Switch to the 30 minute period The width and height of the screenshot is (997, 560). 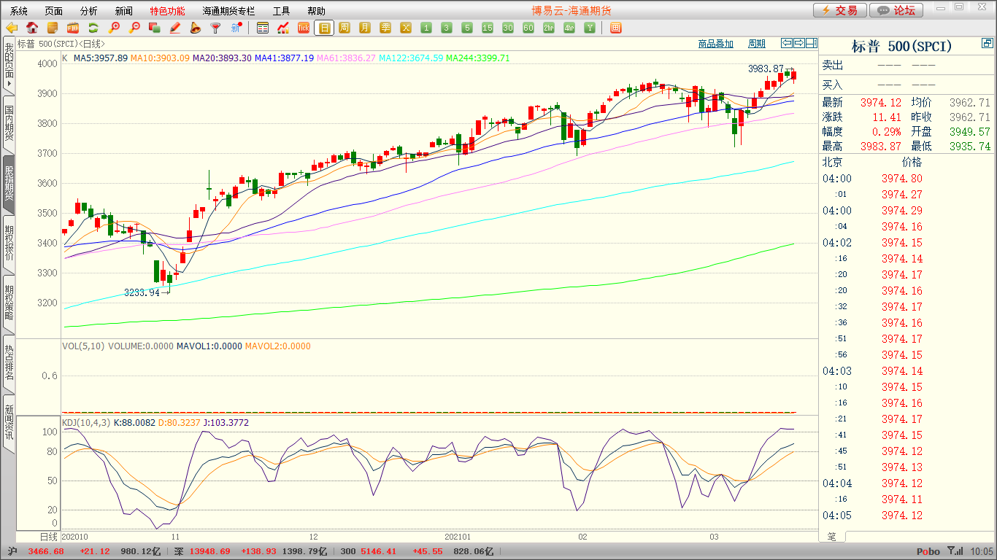[x=508, y=28]
